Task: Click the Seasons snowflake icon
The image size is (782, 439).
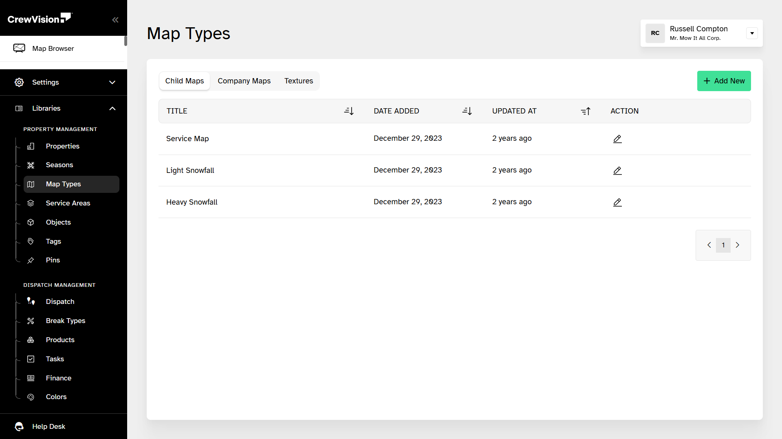Action: click(x=31, y=165)
